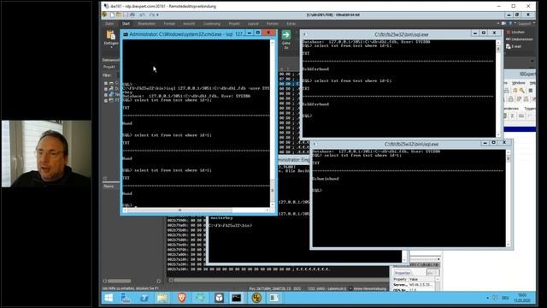The height and width of the screenshot is (308, 547).
Task: Click the Einfügen paste icon in UltraEdit
Action: (111, 35)
